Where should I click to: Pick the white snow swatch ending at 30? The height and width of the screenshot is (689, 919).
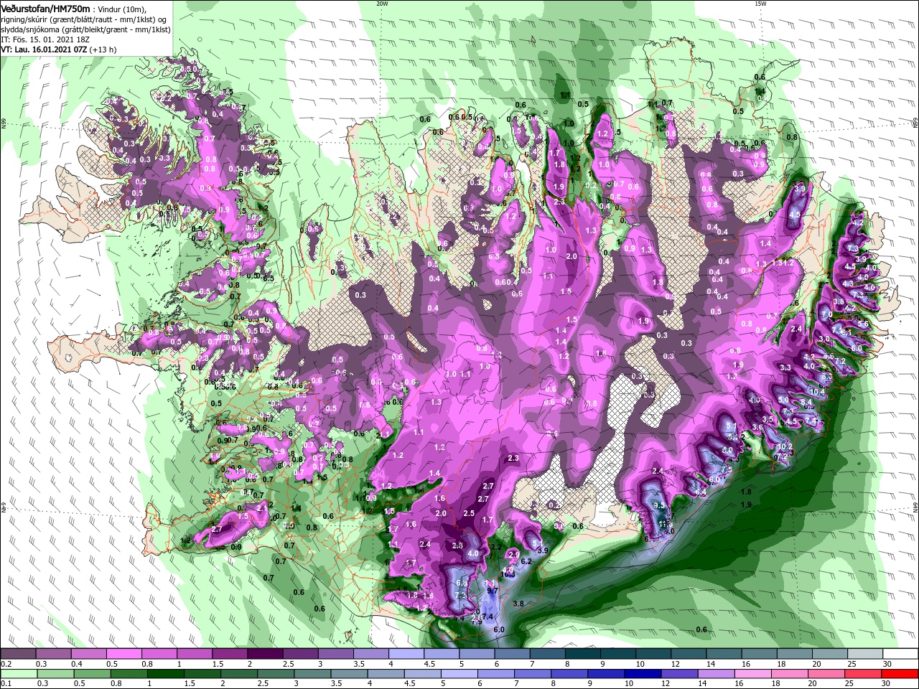click(x=900, y=654)
